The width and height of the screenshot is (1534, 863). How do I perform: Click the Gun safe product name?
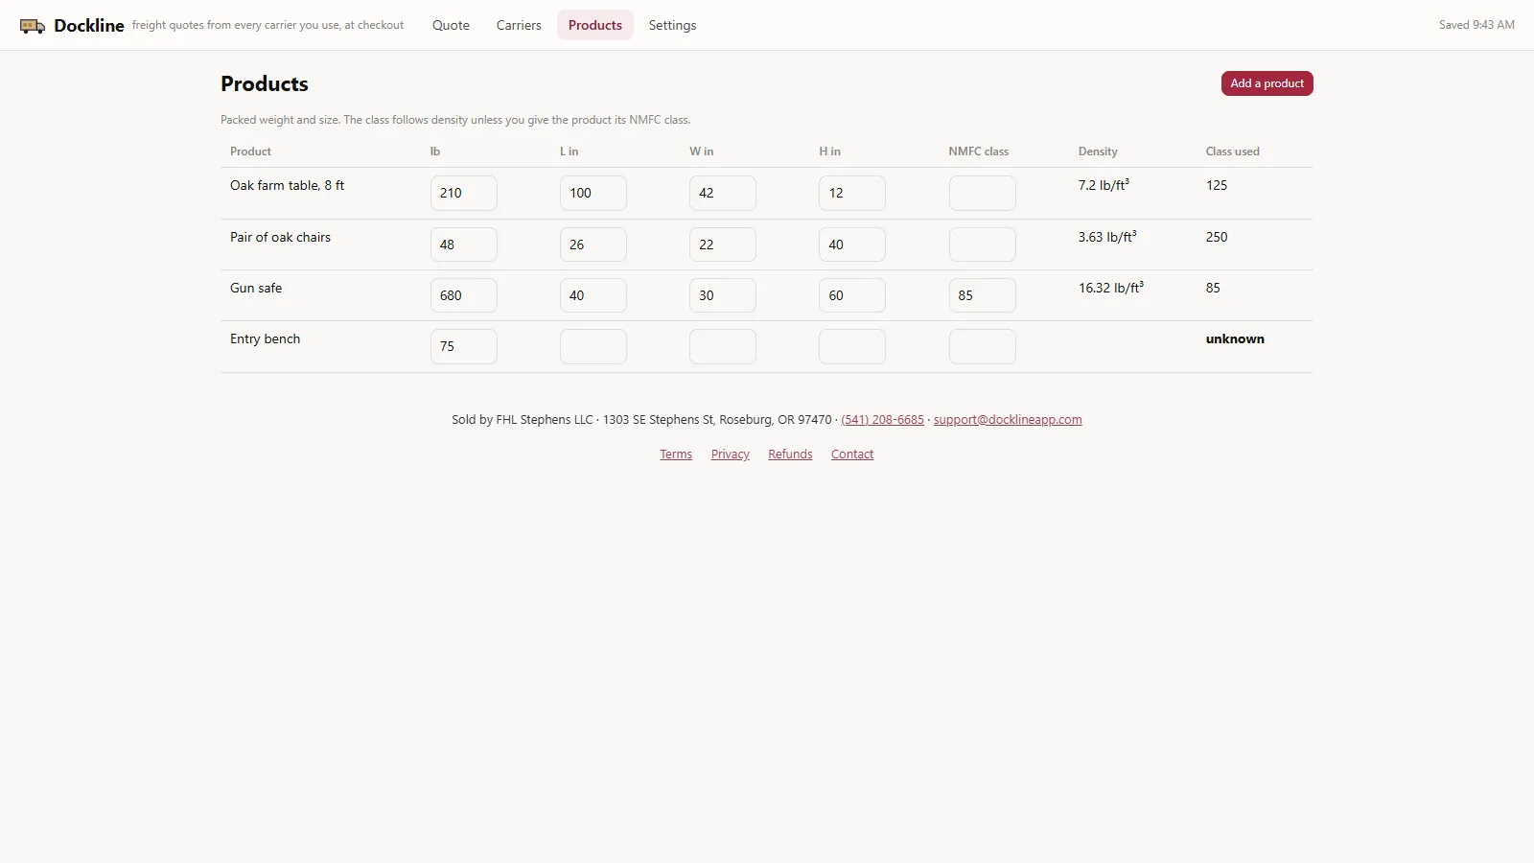tap(256, 289)
